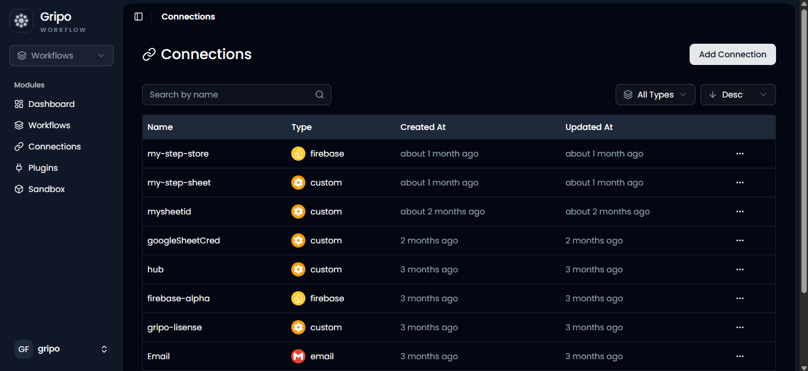Screen dimensions: 808x371
Task: Change the Desc sort order dropdown
Action: (x=738, y=95)
